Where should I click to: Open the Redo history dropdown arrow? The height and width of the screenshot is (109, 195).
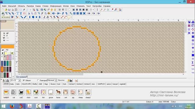point(60,13)
